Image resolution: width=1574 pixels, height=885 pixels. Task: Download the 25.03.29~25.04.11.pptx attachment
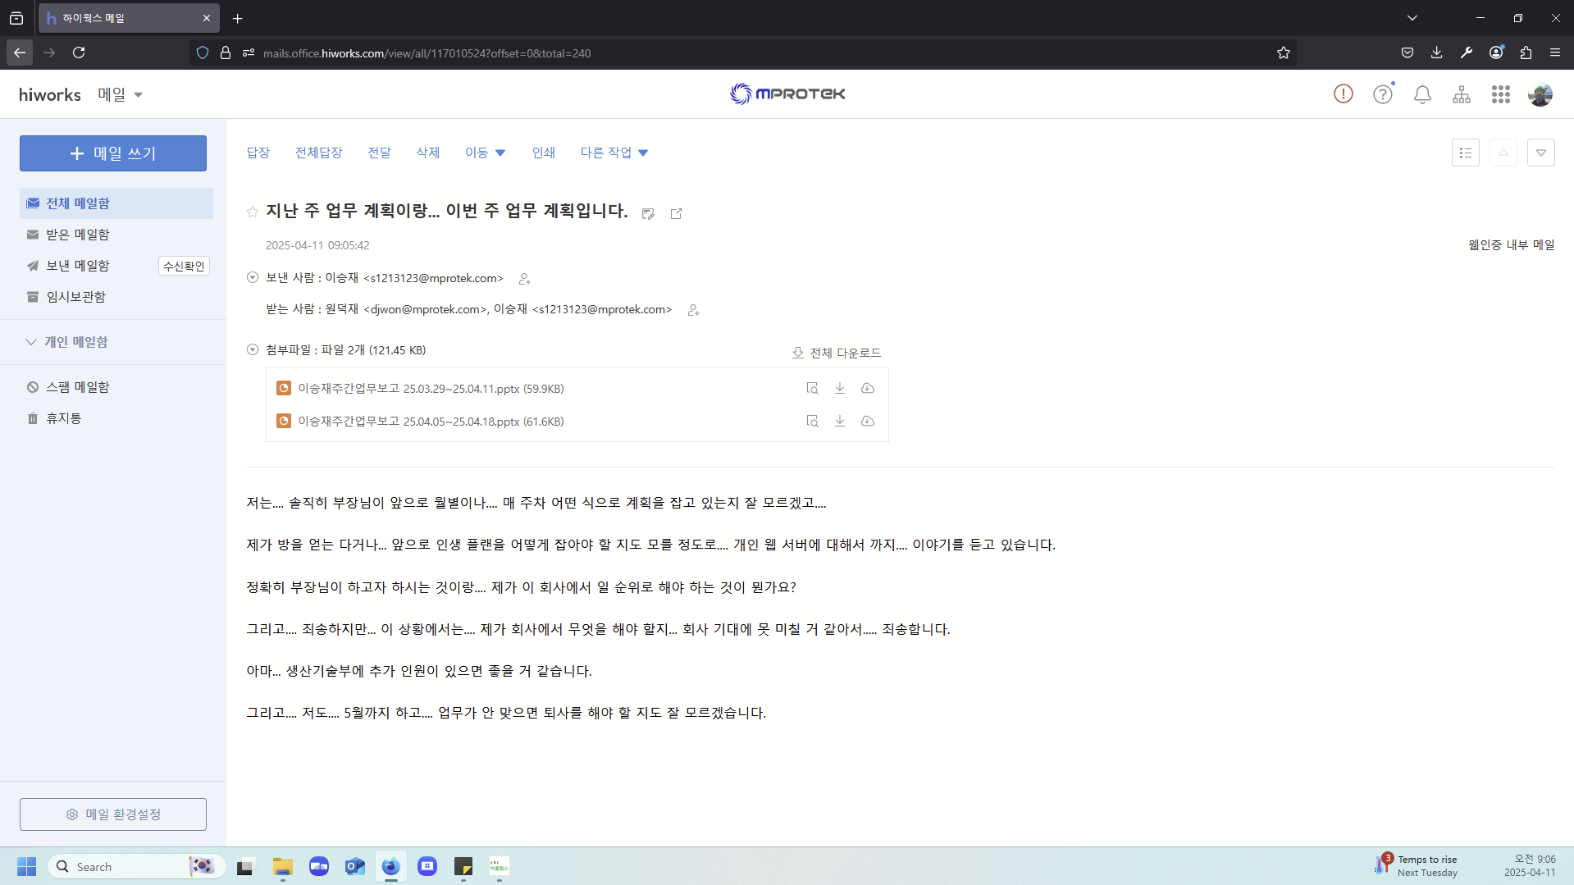tap(840, 388)
